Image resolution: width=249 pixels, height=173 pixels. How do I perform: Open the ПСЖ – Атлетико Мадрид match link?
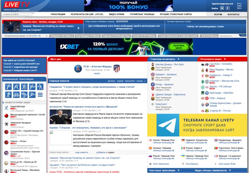97,66
